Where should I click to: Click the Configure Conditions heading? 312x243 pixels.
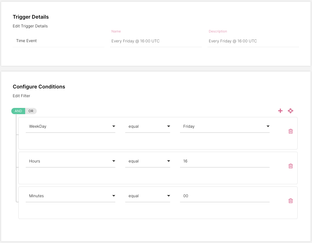(39, 87)
